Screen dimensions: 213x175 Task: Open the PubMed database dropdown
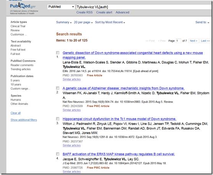tap(61, 7)
